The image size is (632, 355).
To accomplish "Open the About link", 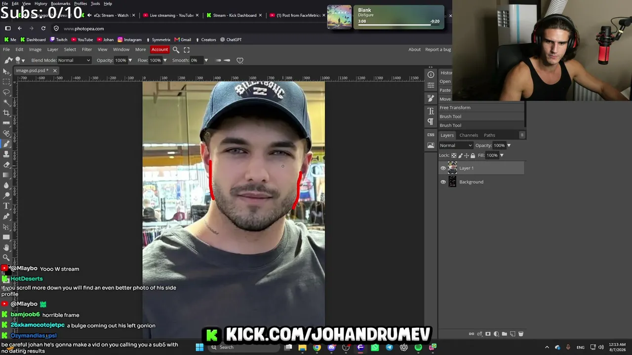I will coord(415,50).
